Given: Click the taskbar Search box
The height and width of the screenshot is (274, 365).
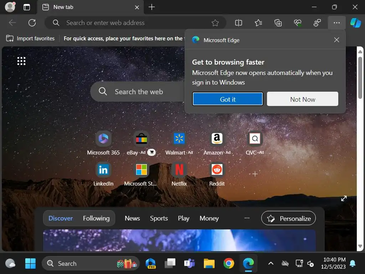Looking at the screenshot, I should [91, 264].
